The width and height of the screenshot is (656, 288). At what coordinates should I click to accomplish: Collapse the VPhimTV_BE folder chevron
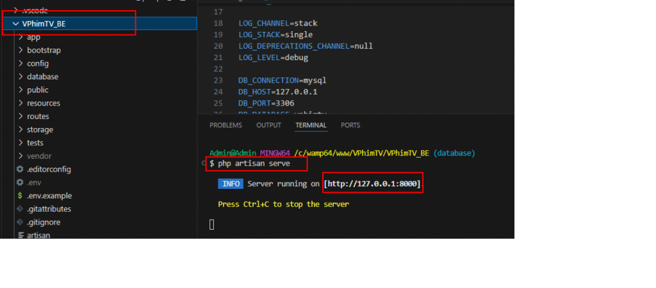tap(16, 24)
